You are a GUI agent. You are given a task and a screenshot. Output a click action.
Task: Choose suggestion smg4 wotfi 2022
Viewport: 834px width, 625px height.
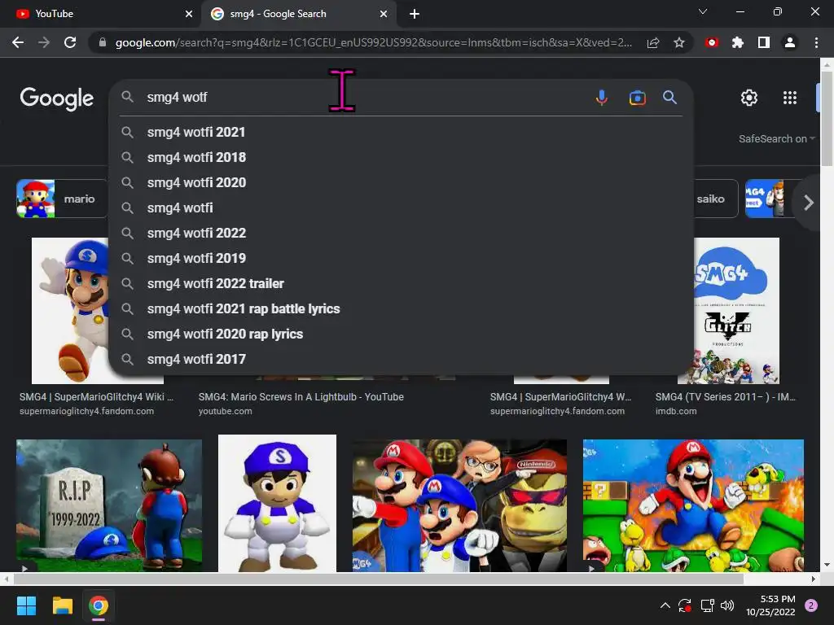[x=401, y=234]
